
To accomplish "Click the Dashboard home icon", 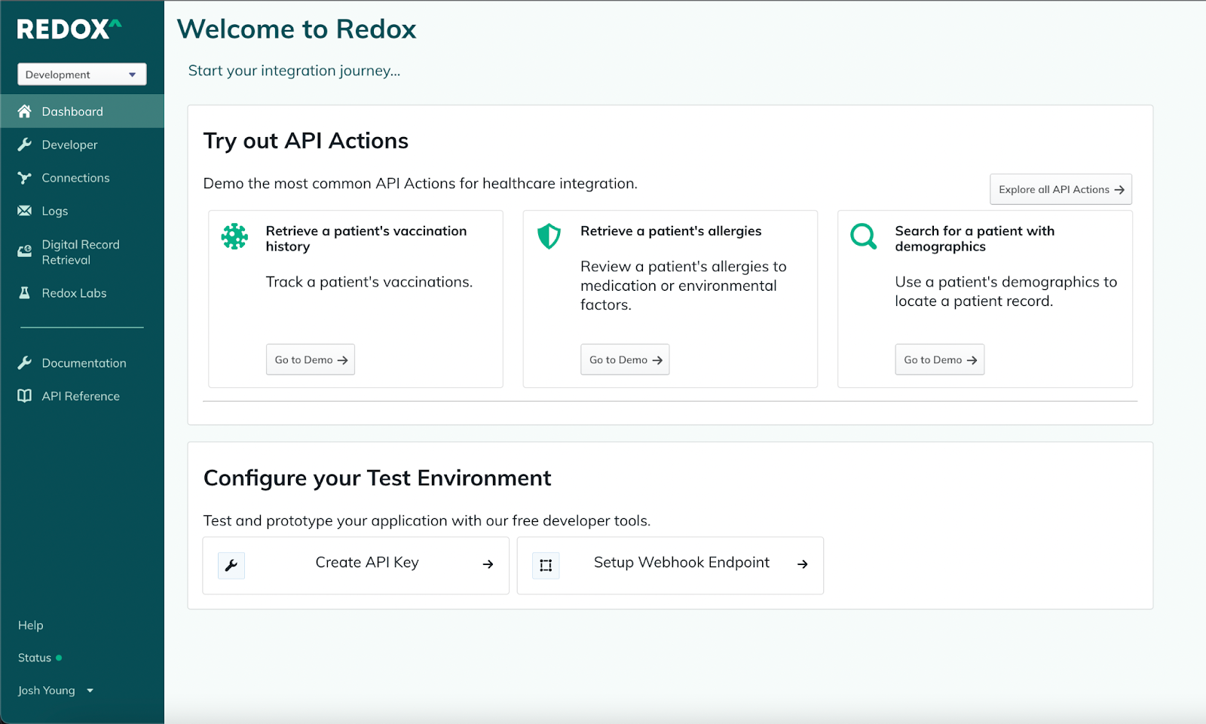I will click(x=25, y=112).
